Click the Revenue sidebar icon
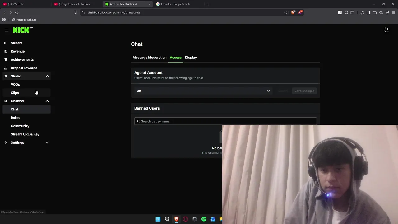The width and height of the screenshot is (398, 224). (6, 51)
